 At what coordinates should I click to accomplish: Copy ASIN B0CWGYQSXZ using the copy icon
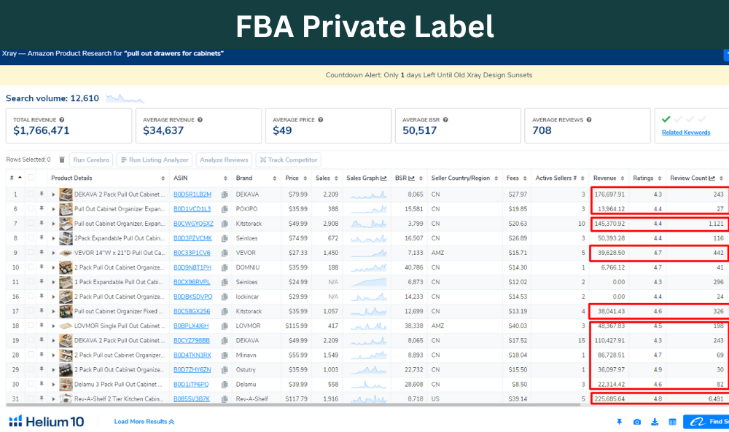(225, 224)
